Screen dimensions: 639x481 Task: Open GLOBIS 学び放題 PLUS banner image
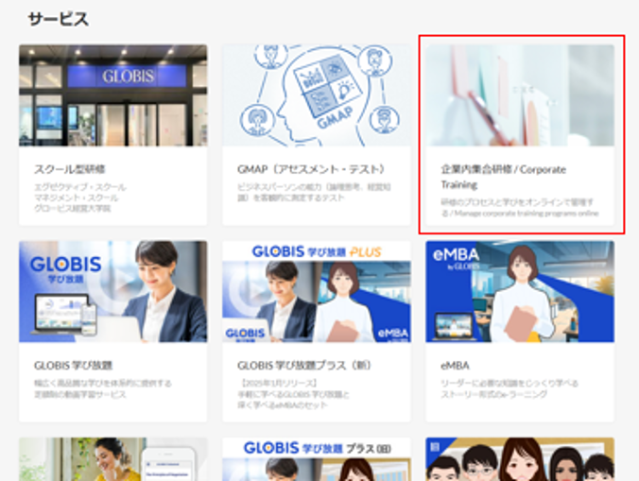pos(317,292)
